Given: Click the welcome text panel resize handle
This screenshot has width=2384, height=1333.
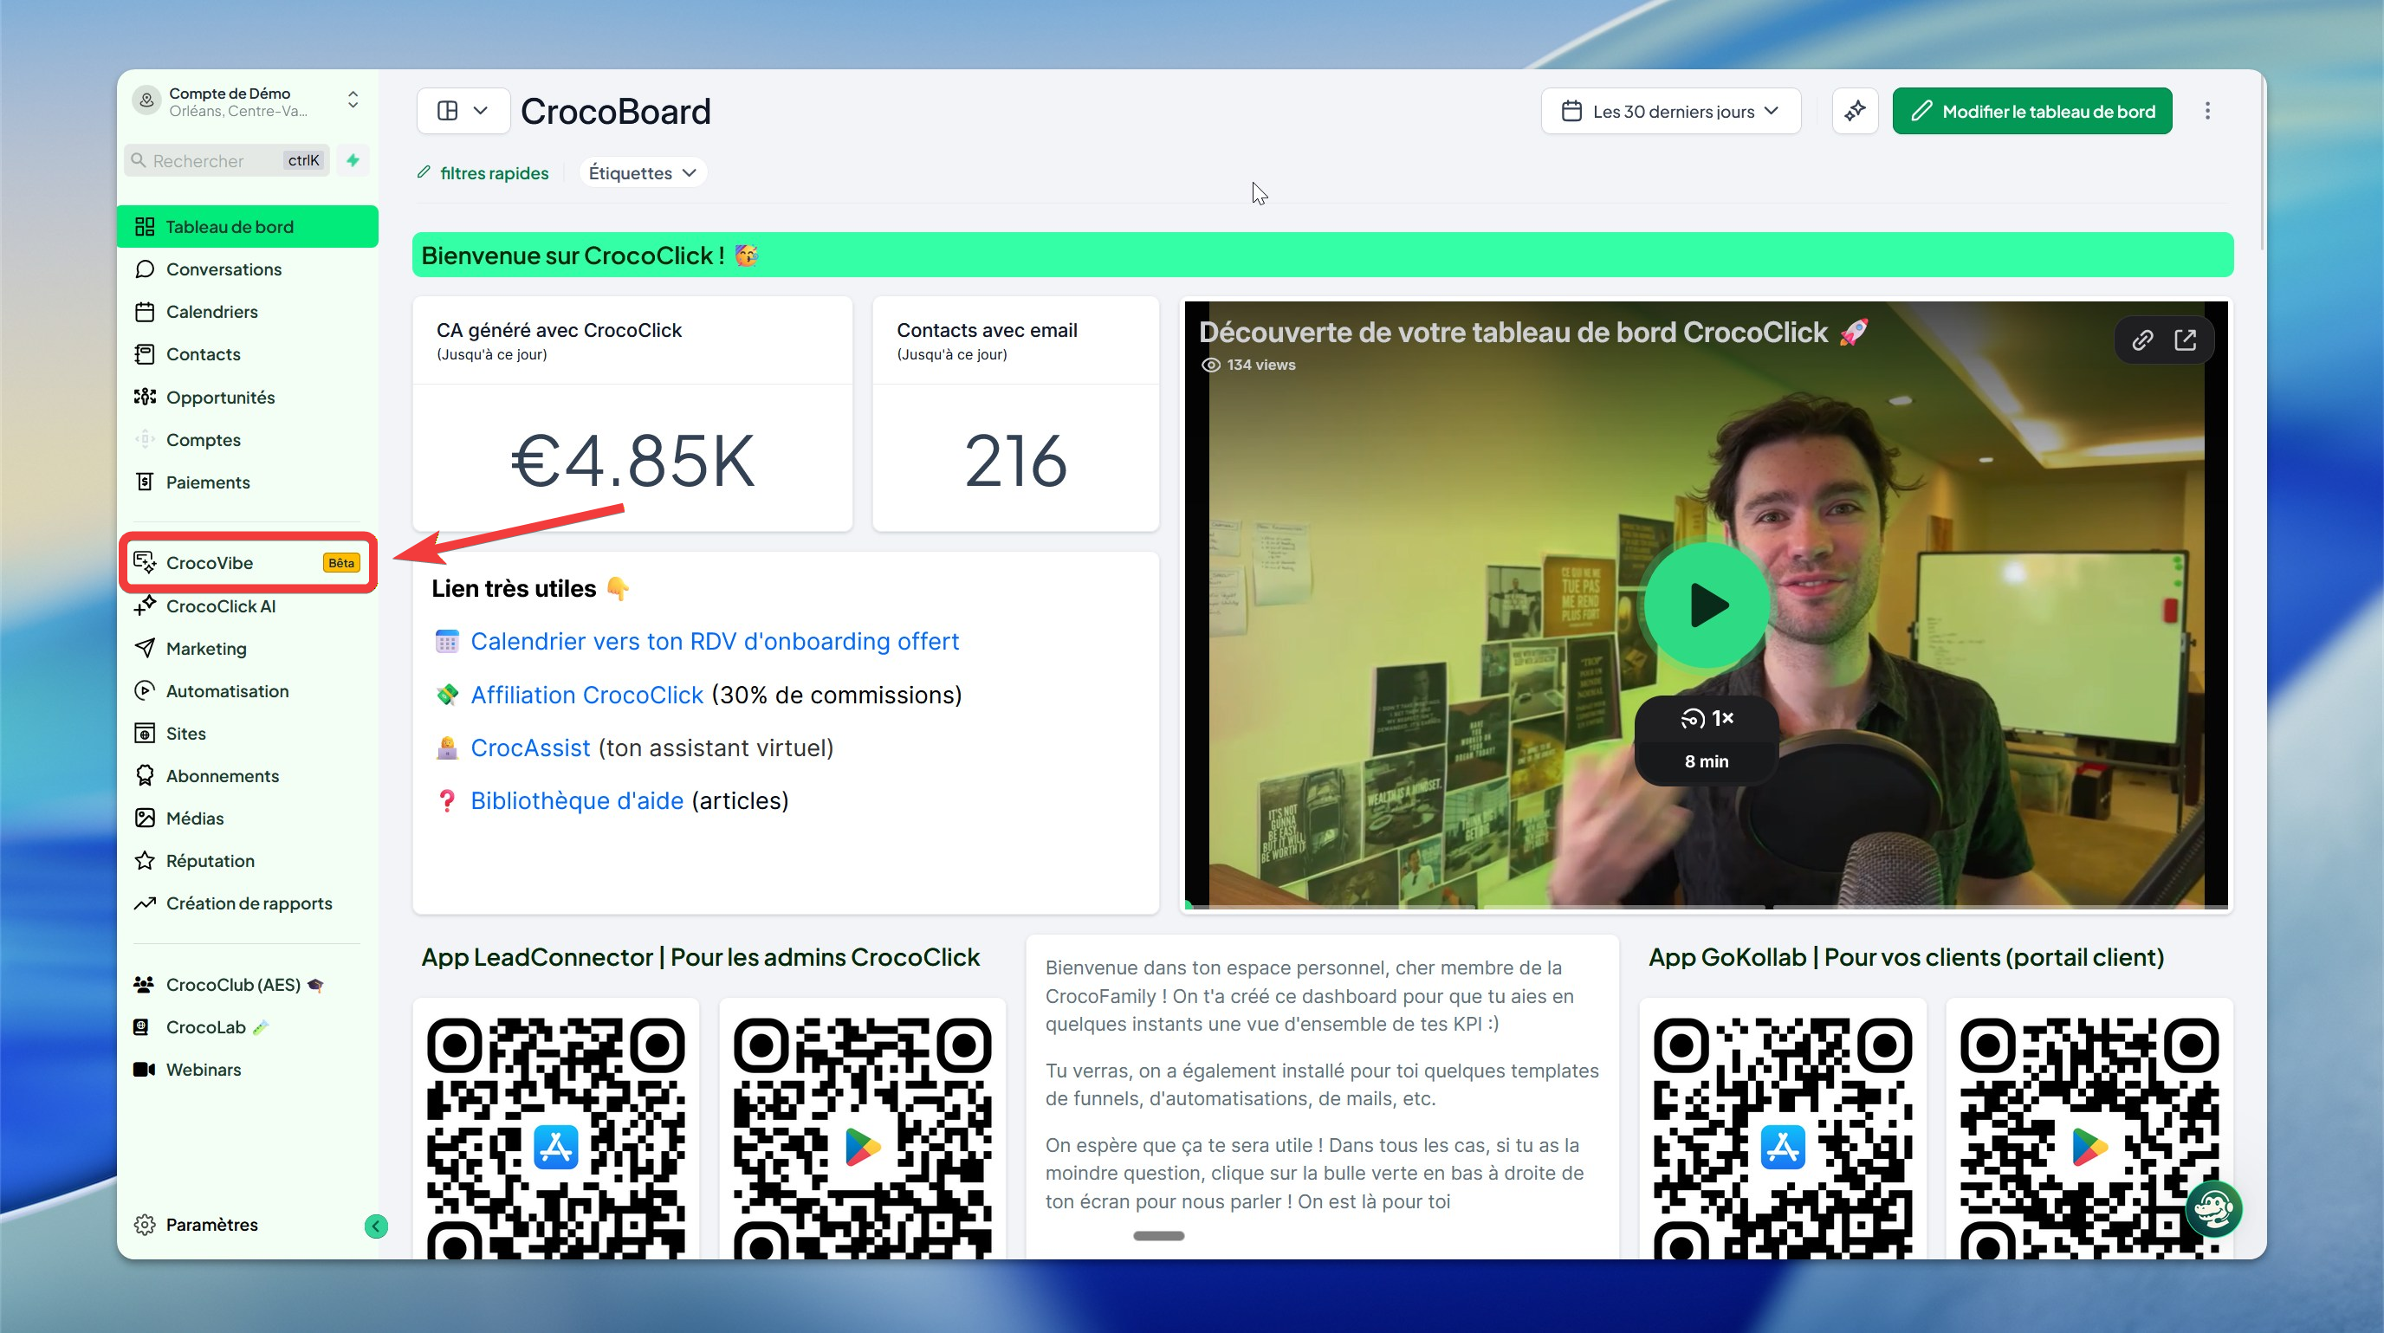Looking at the screenshot, I should pyautogui.click(x=1159, y=1236).
